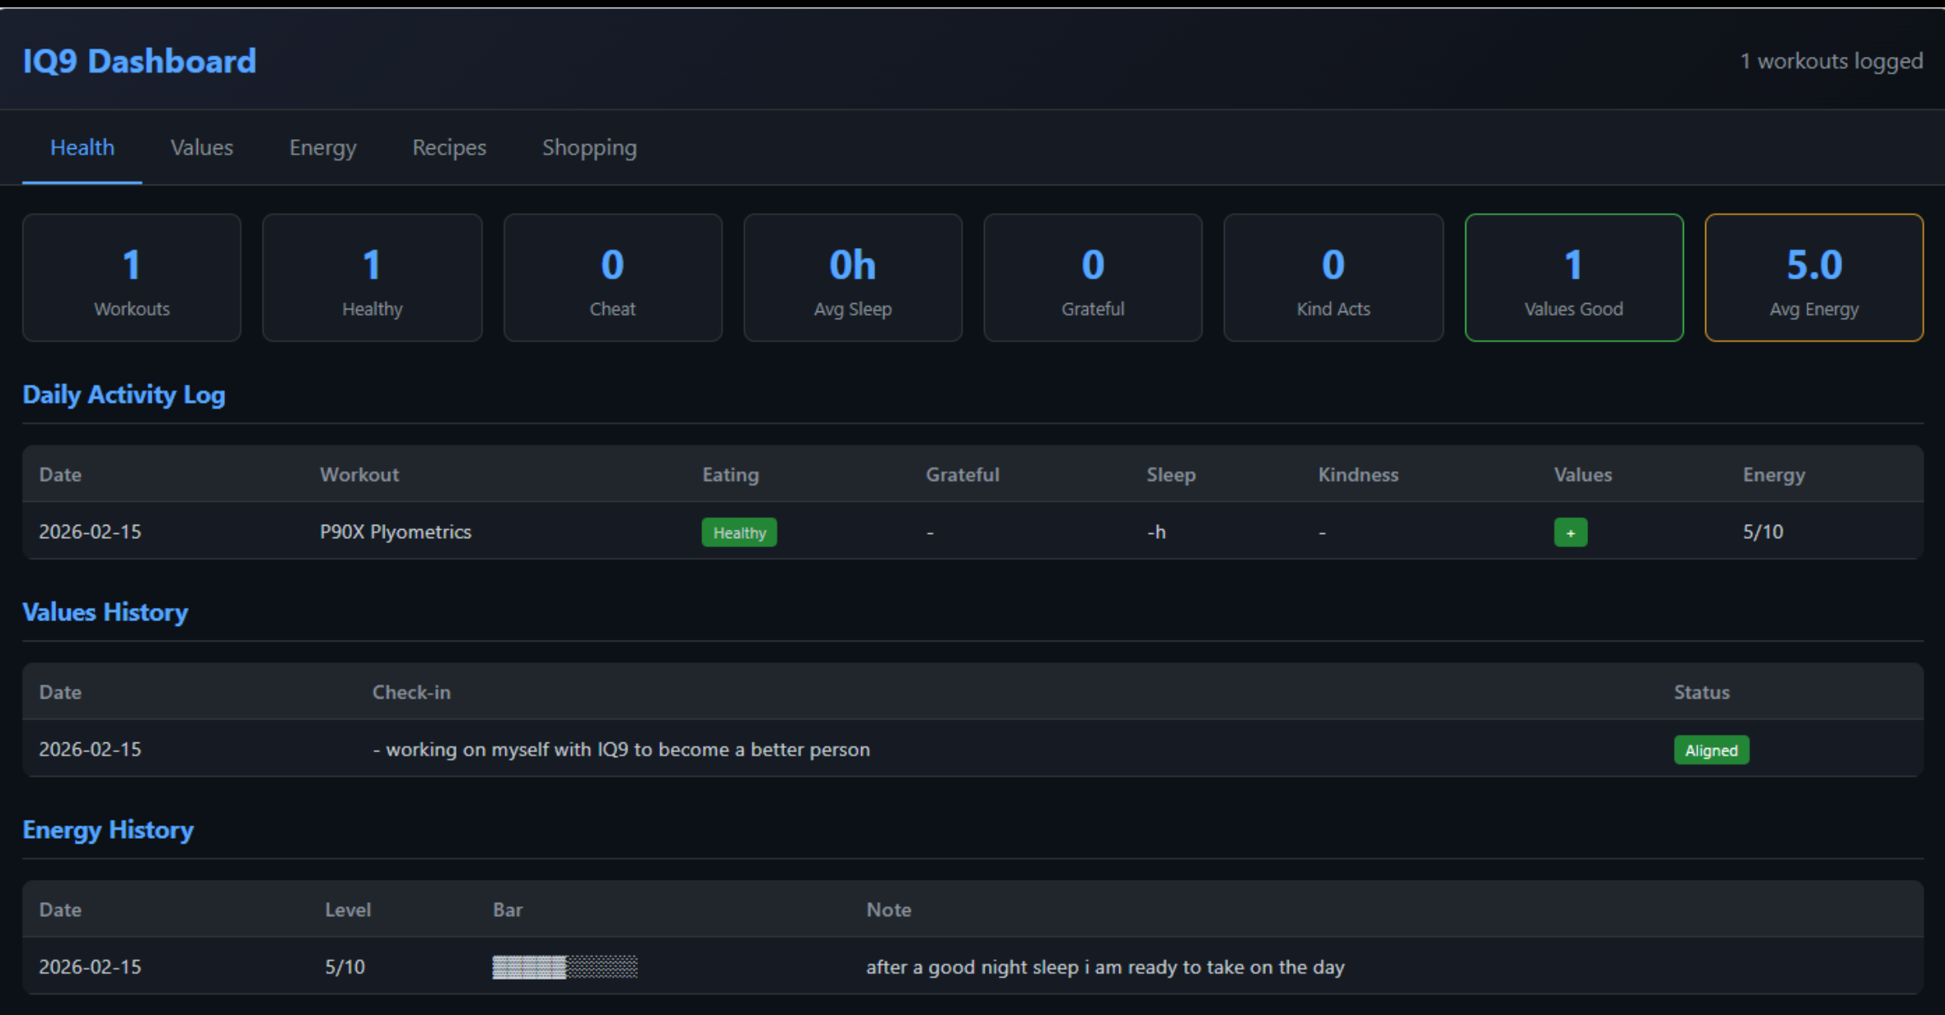
Task: Open the Values tab
Action: [202, 147]
